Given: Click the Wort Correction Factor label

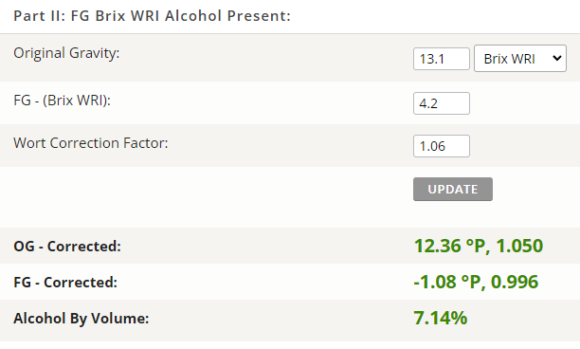Looking at the screenshot, I should click(91, 143).
